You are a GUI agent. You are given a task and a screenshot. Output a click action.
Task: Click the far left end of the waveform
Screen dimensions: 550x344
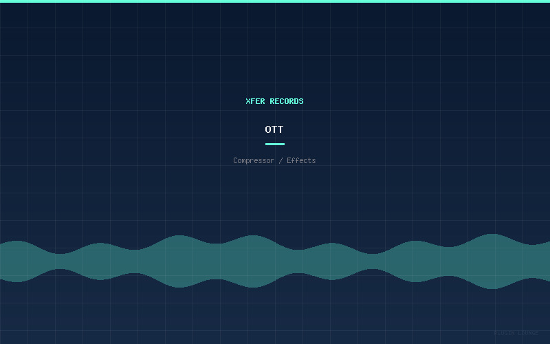click(3, 261)
